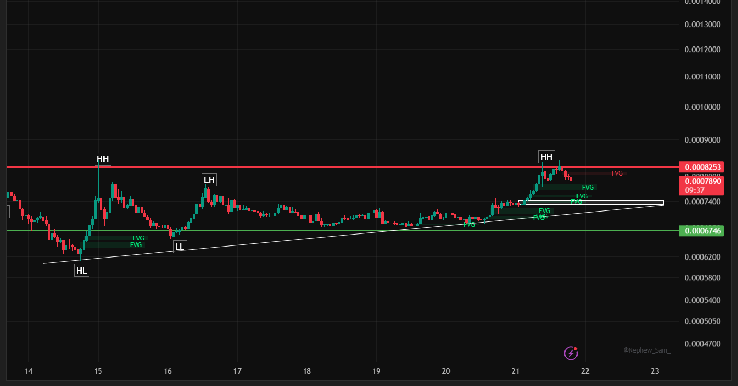Click the purple lightning bolt icon
The height and width of the screenshot is (386, 738).
(x=571, y=354)
